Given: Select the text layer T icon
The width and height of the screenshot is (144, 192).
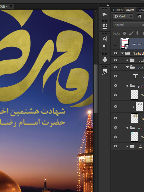Looking at the screenshot, I should 135,76.
